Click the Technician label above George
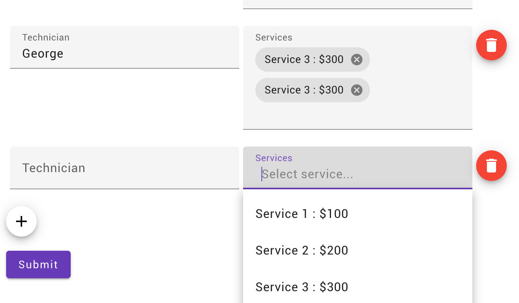Image resolution: width=519 pixels, height=303 pixels. (46, 37)
